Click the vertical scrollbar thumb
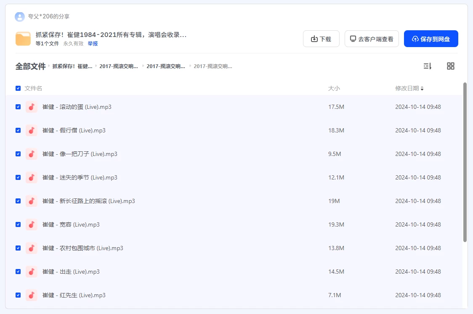This screenshot has height=314, width=473. click(465, 162)
